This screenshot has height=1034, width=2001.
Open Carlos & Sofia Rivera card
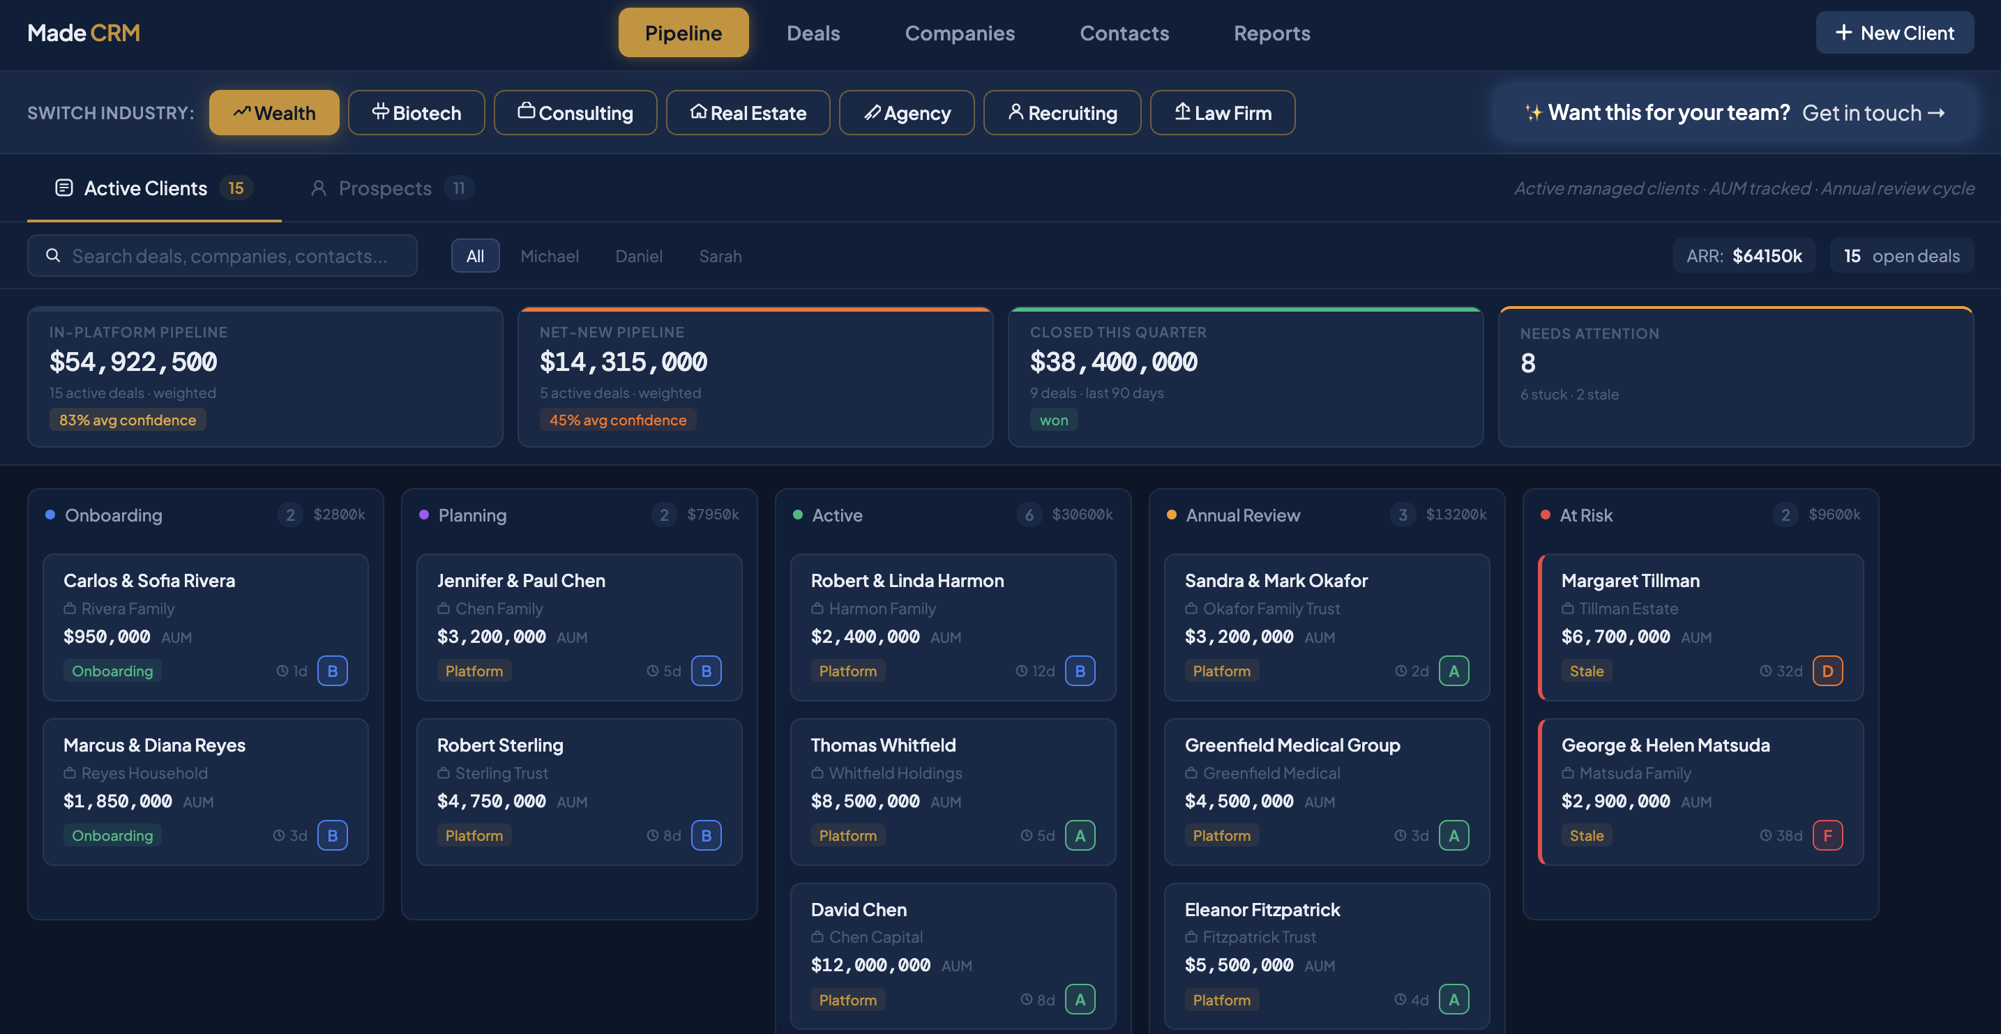click(x=205, y=626)
